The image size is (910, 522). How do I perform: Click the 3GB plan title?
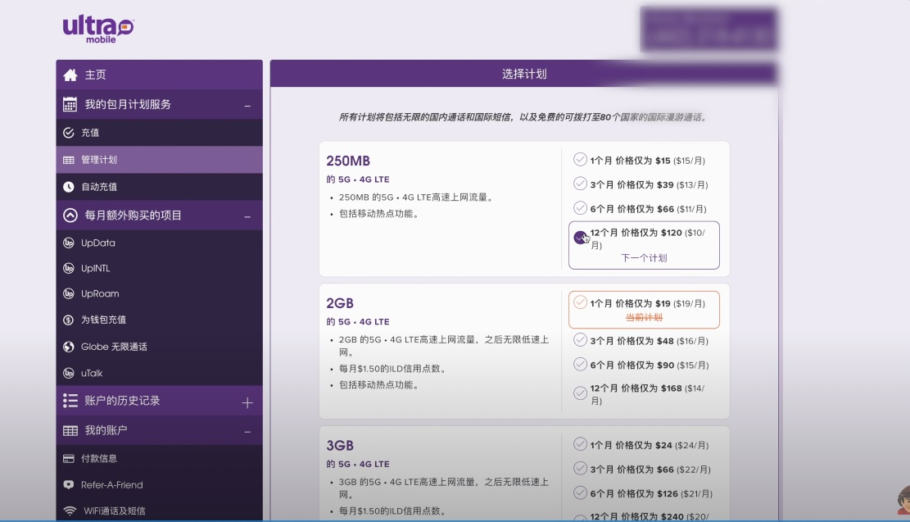(339, 445)
